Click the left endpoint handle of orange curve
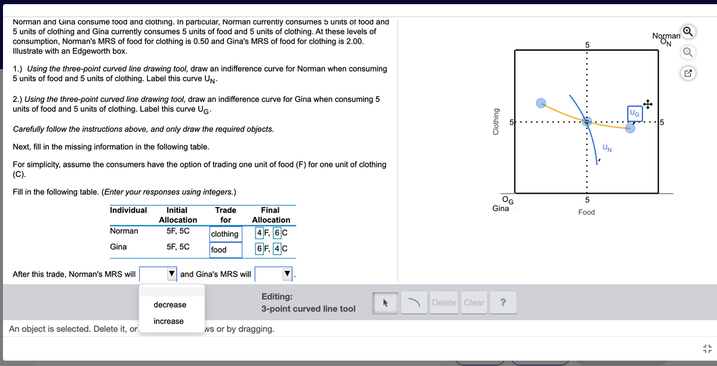717x366 pixels. click(x=541, y=103)
